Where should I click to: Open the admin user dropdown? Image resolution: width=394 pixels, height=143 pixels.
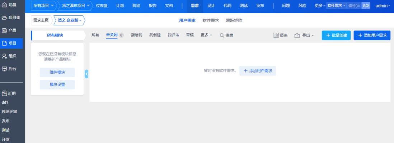coord(383,6)
